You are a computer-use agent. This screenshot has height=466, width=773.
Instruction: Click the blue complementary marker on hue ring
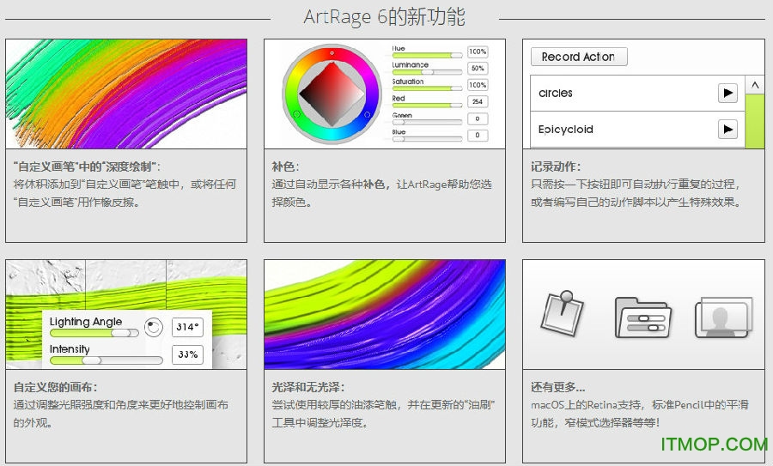pos(367,114)
